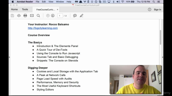
Task: Click the Save file icon
Action: (x=12, y=16)
